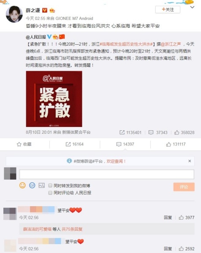Check 同时转发到我的微博
Viewport: 201px width, 253px height.
(x=50, y=186)
